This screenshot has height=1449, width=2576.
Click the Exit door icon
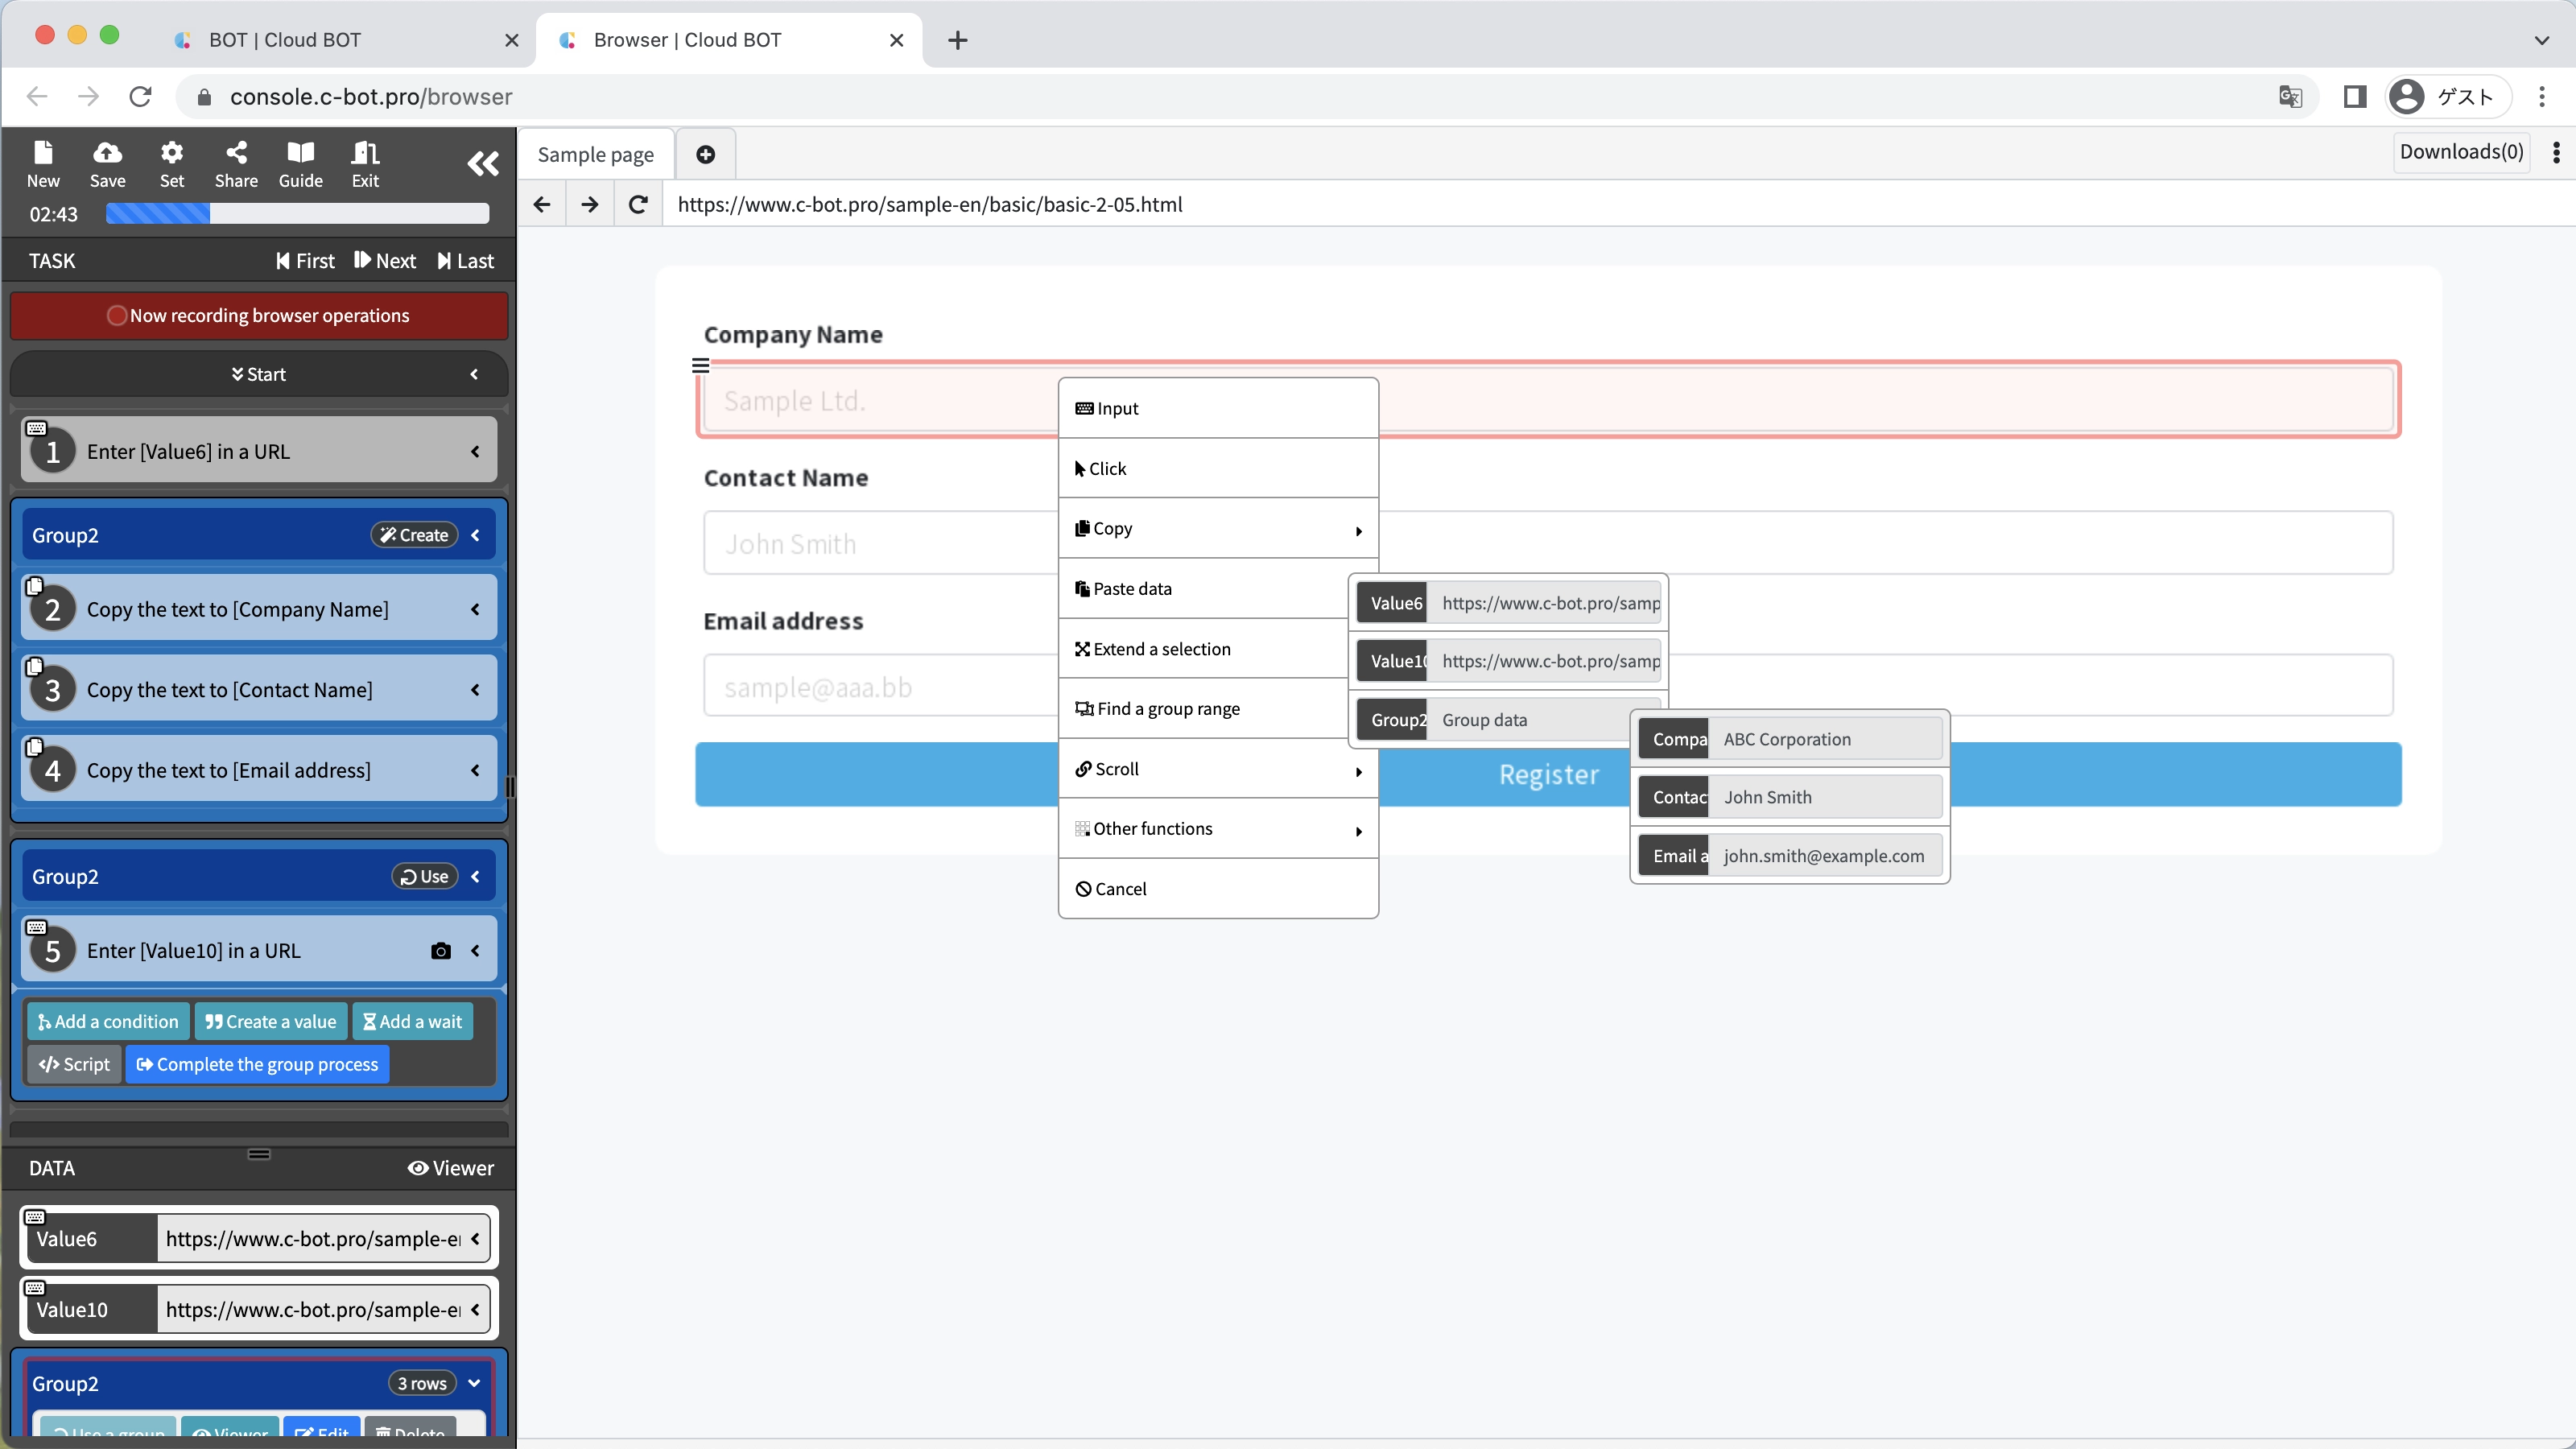click(365, 153)
